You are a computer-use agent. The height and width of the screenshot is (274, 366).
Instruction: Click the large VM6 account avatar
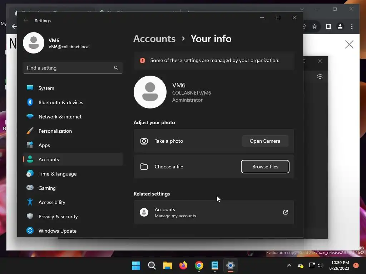coord(150,92)
